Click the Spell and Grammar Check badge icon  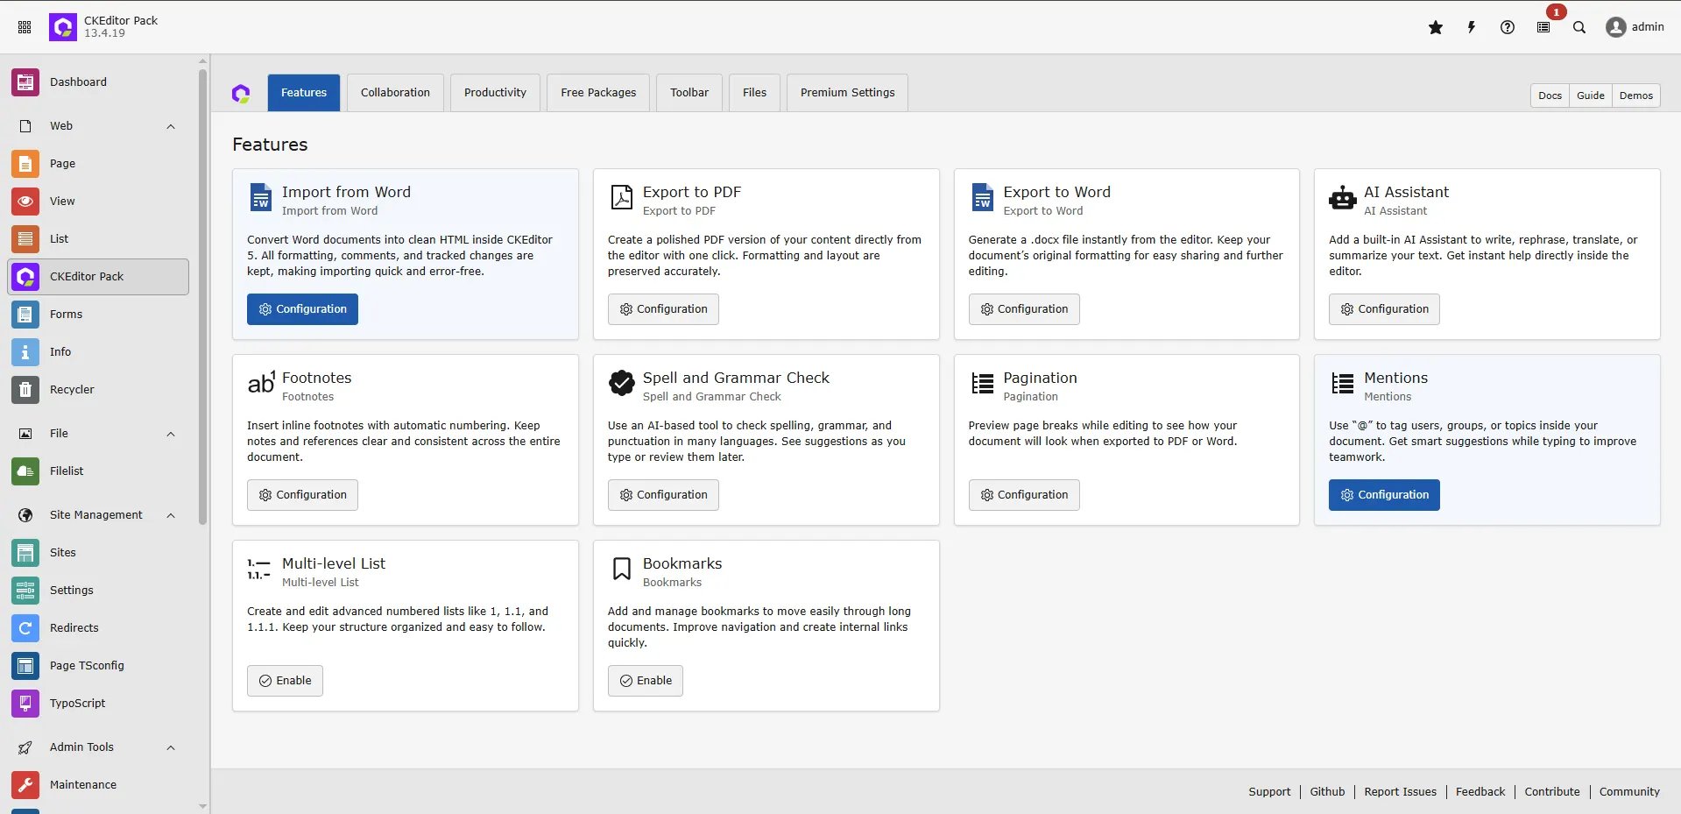click(x=622, y=383)
